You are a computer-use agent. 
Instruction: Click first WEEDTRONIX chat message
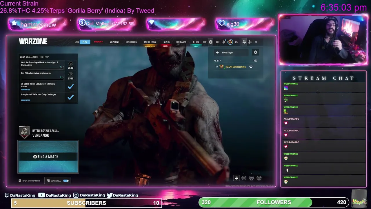pos(324,87)
